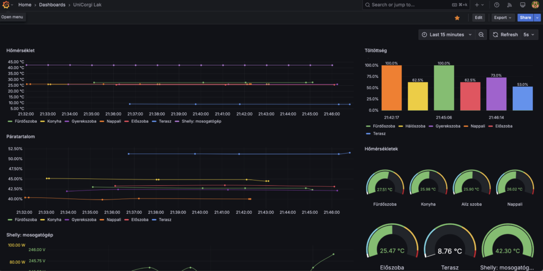543x271 pixels.
Task: Zoom out the time range
Action: tap(481, 34)
